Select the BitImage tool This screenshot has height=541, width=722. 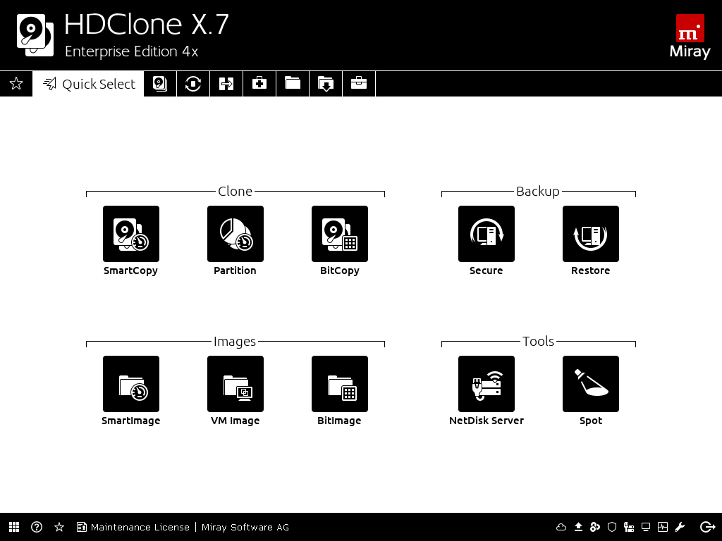point(339,384)
